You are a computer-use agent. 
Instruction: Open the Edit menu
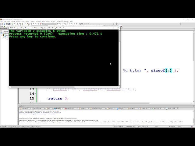click(5, 22)
